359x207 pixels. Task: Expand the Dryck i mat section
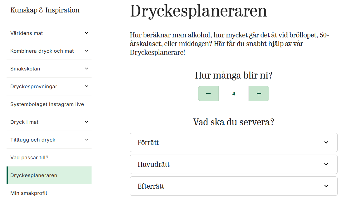coord(49,122)
